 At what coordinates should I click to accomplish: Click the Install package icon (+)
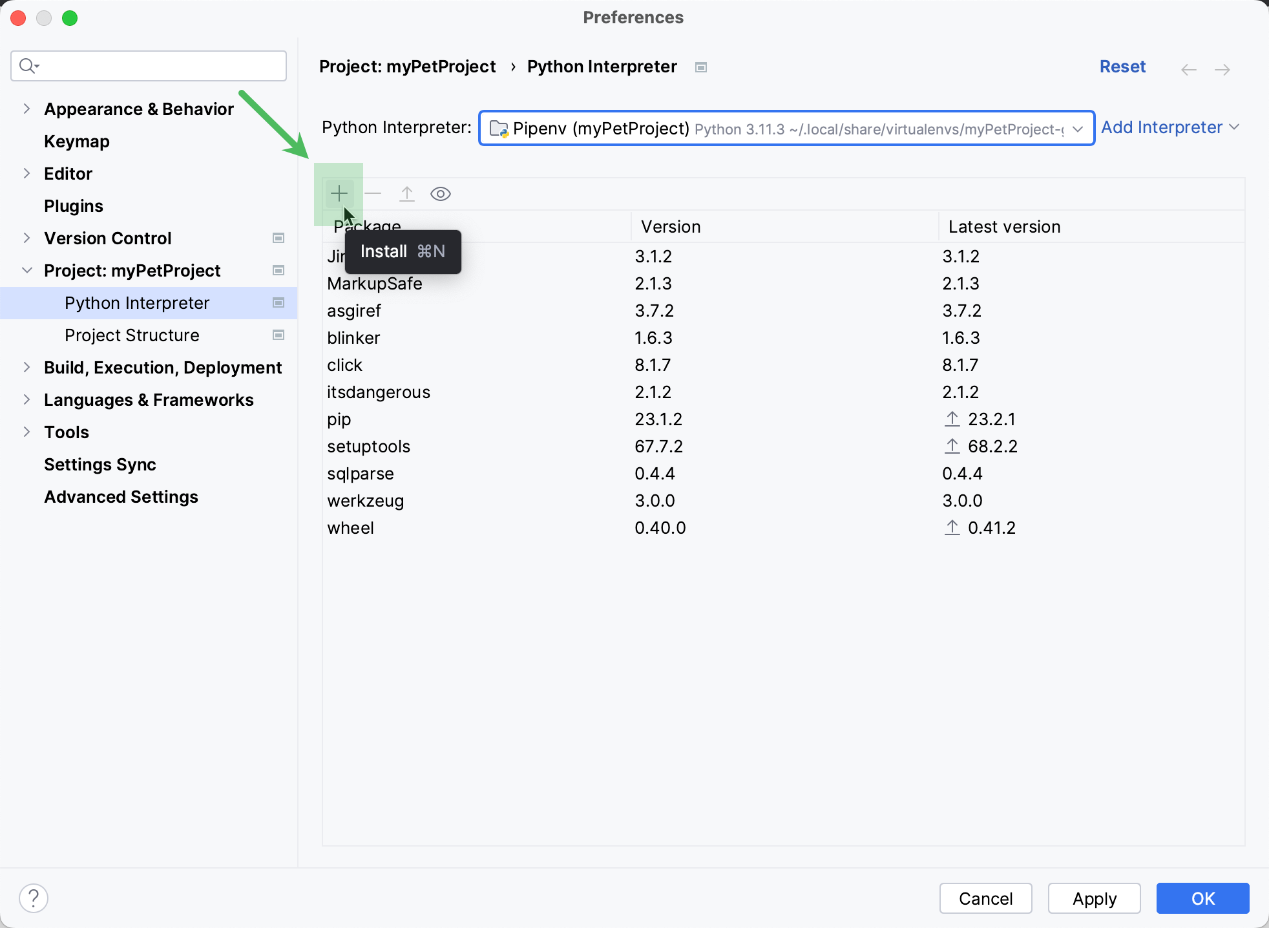[340, 193]
